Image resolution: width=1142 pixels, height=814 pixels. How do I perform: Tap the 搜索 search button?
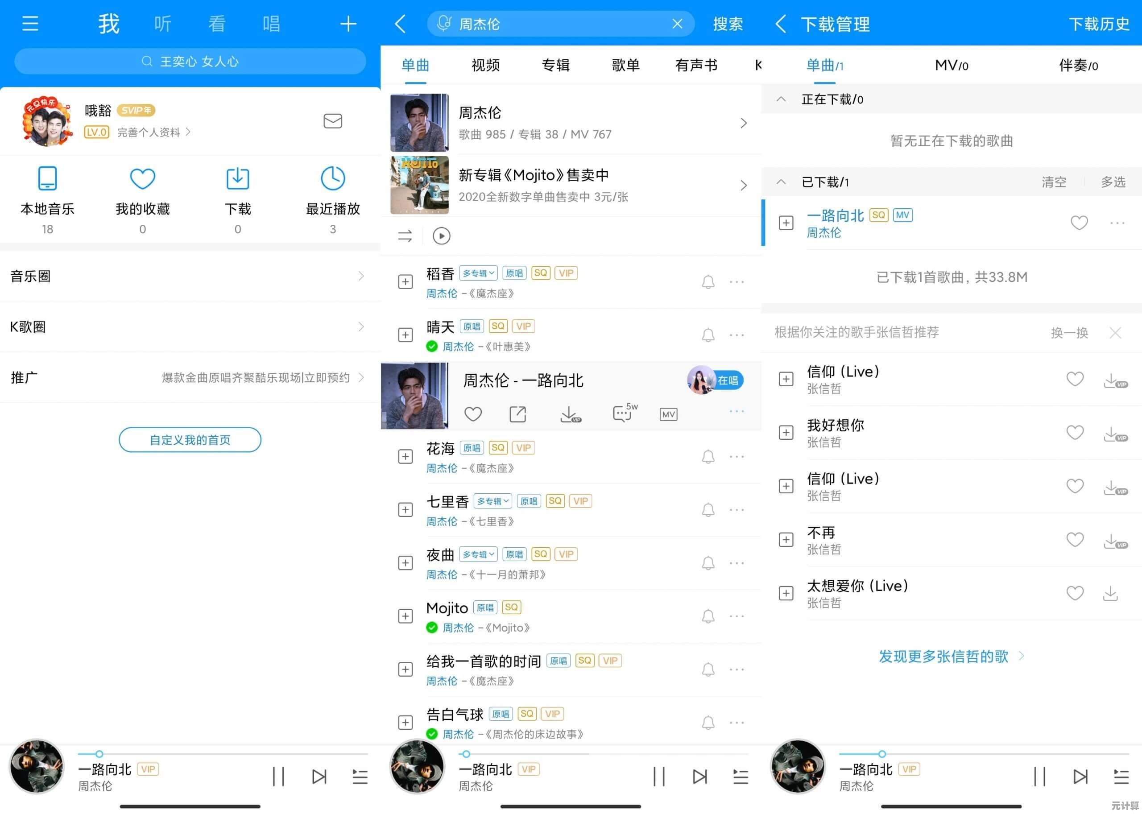tap(728, 24)
